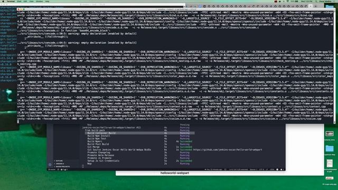Open the View menu in the menu bar

(x=32, y=1)
